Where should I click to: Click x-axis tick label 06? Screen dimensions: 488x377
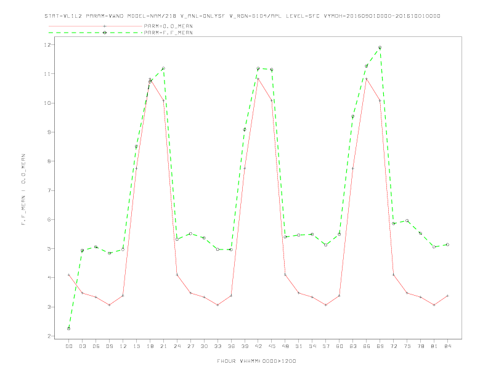(x=96, y=346)
